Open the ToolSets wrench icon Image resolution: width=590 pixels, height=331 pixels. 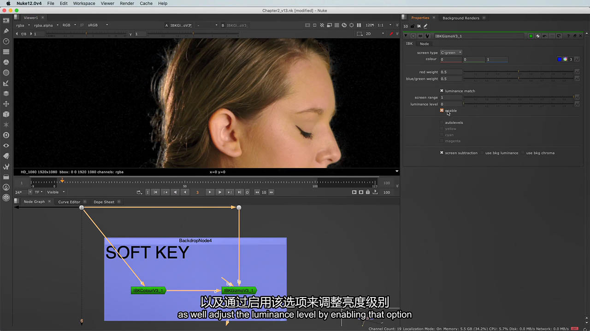[6, 166]
